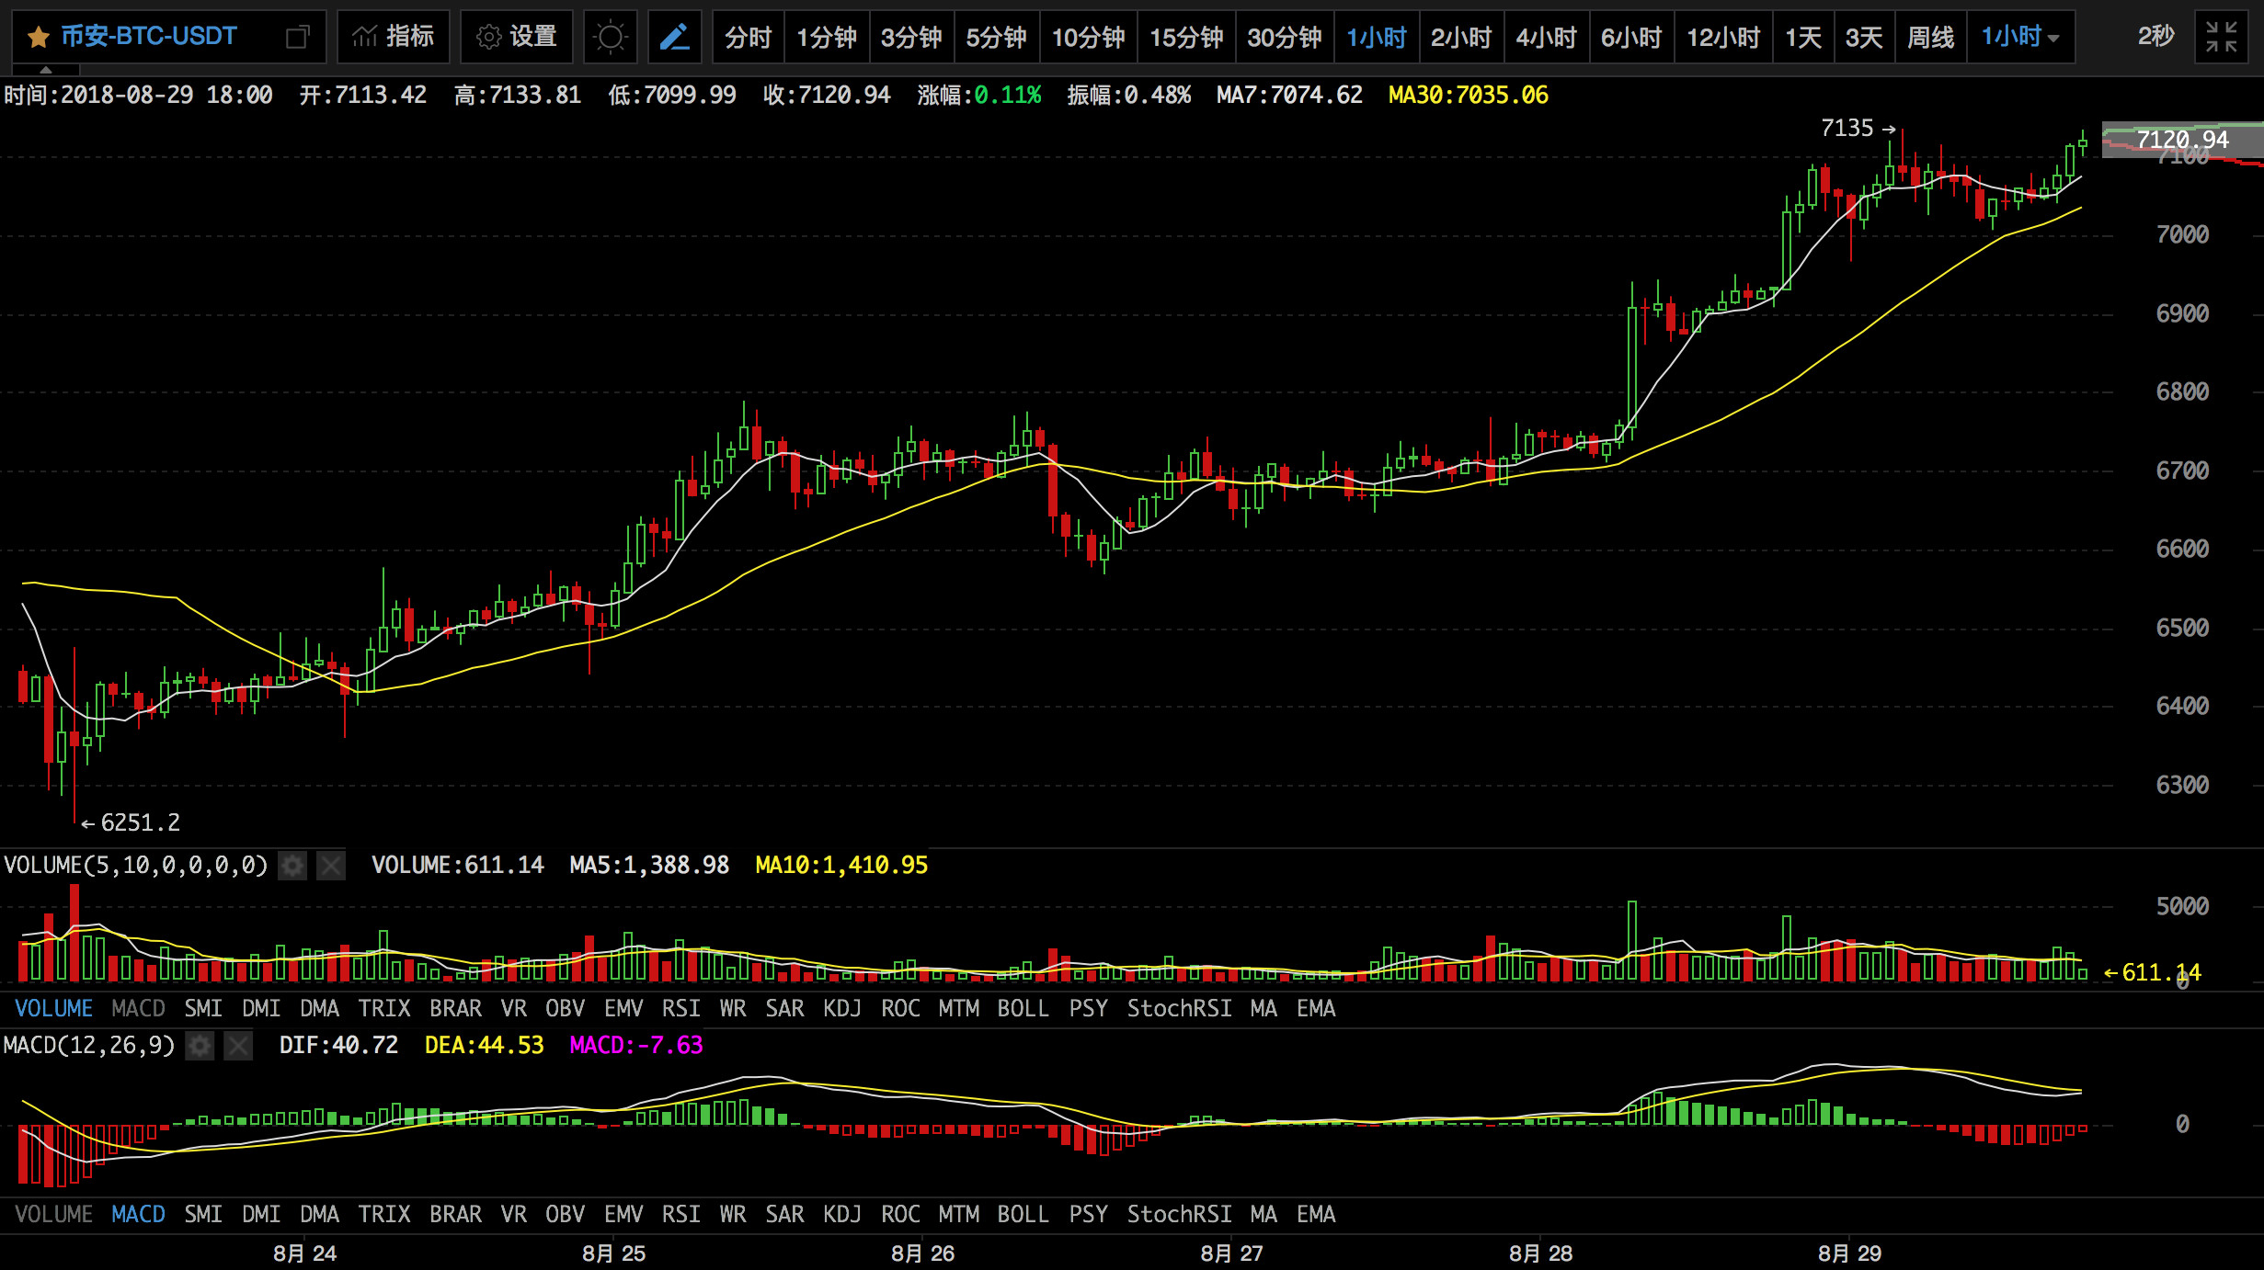The height and width of the screenshot is (1270, 2264).
Task: Click the 7120.94 current price tag
Action: pos(2182,140)
